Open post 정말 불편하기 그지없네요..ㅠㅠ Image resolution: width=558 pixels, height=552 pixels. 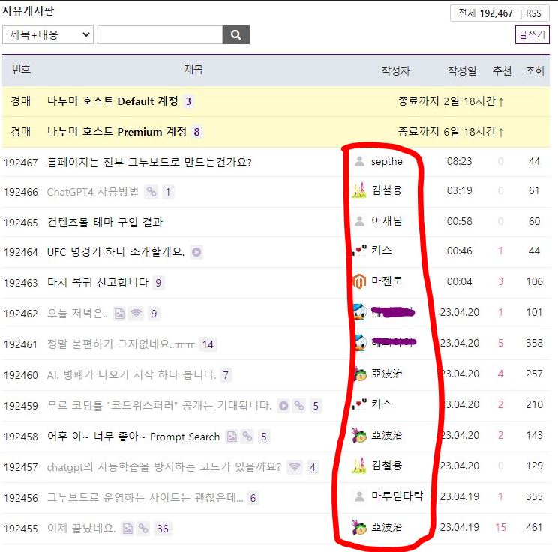[x=121, y=343]
